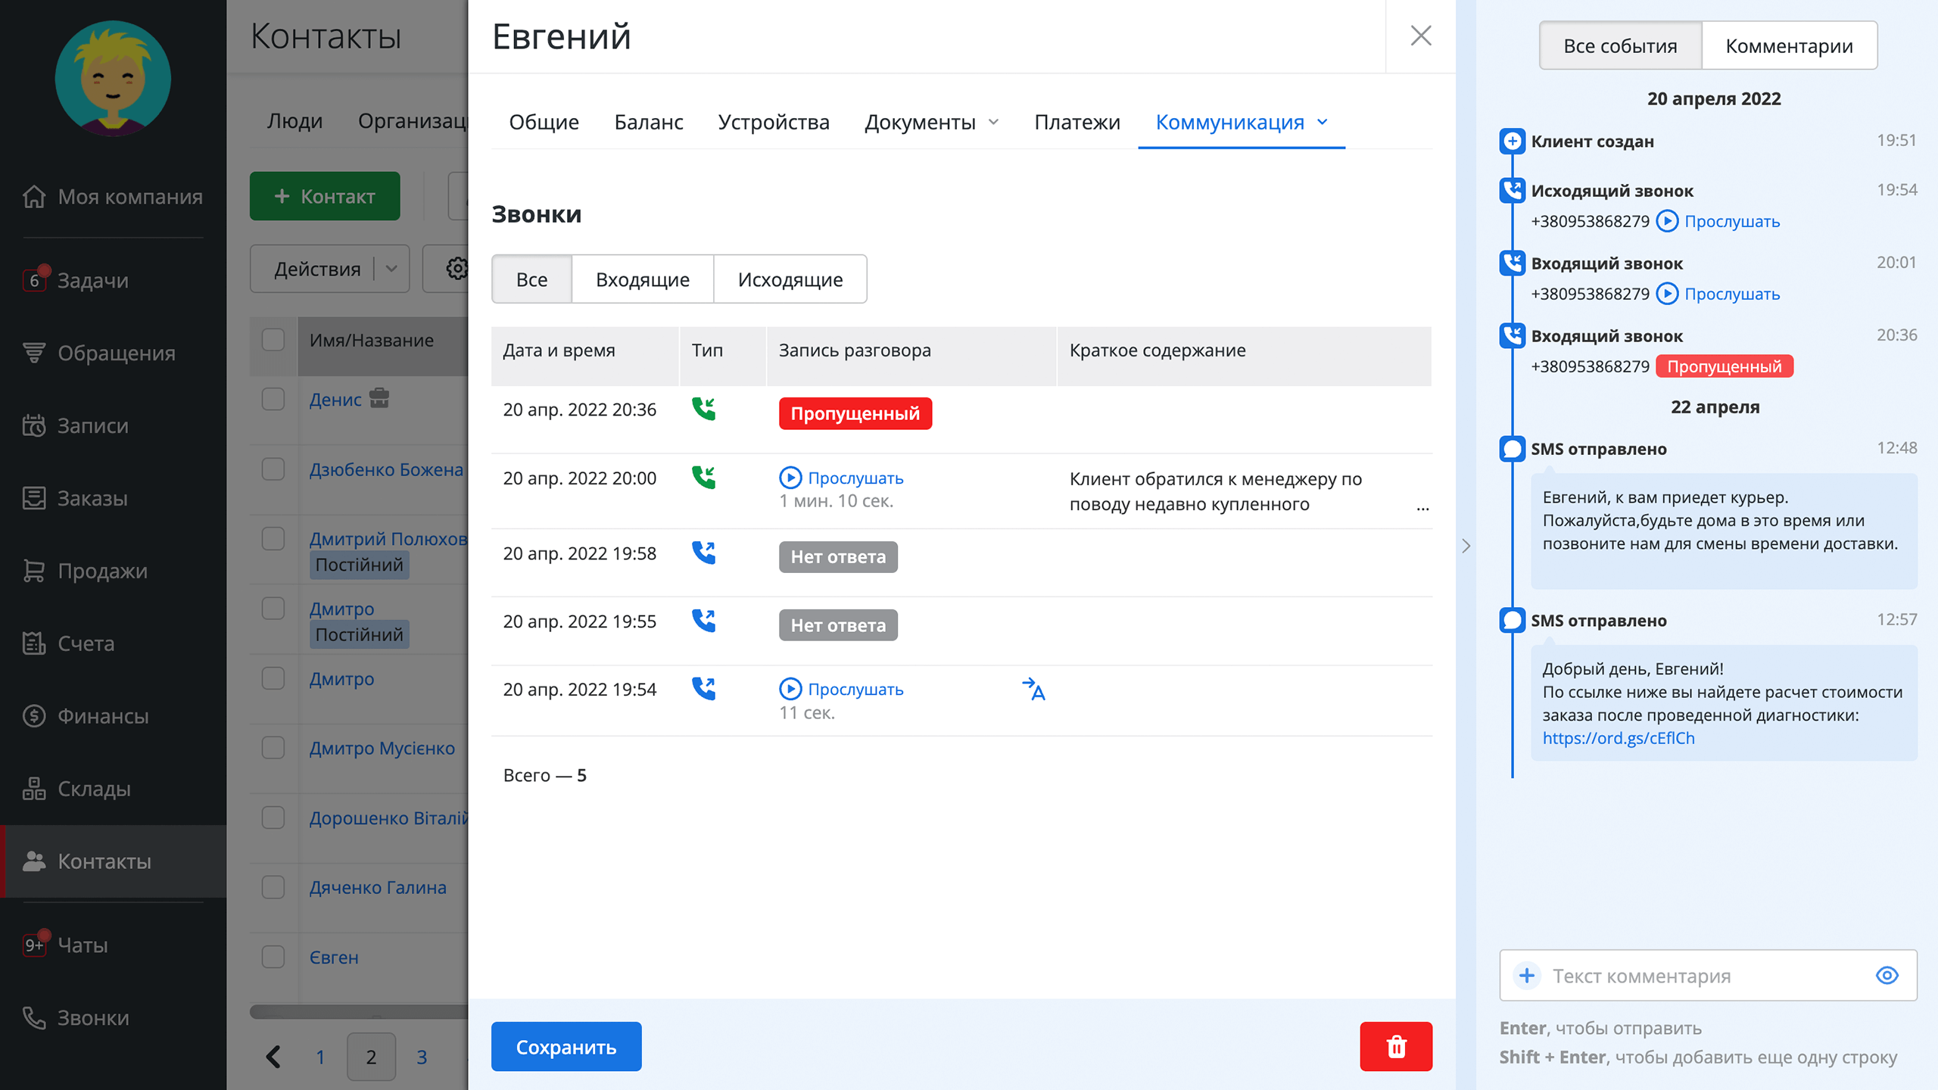Image resolution: width=1938 pixels, height=1090 pixels.
Task: Switch to the Платежи tab
Action: tap(1076, 122)
